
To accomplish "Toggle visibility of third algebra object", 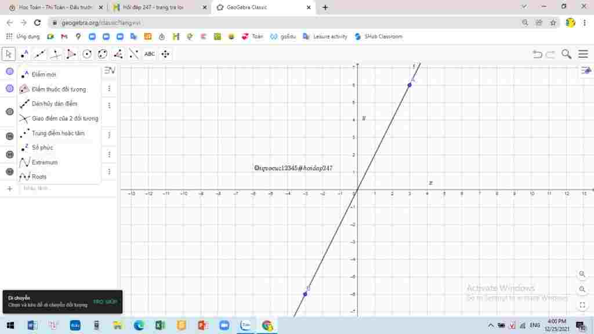I will click(10, 112).
